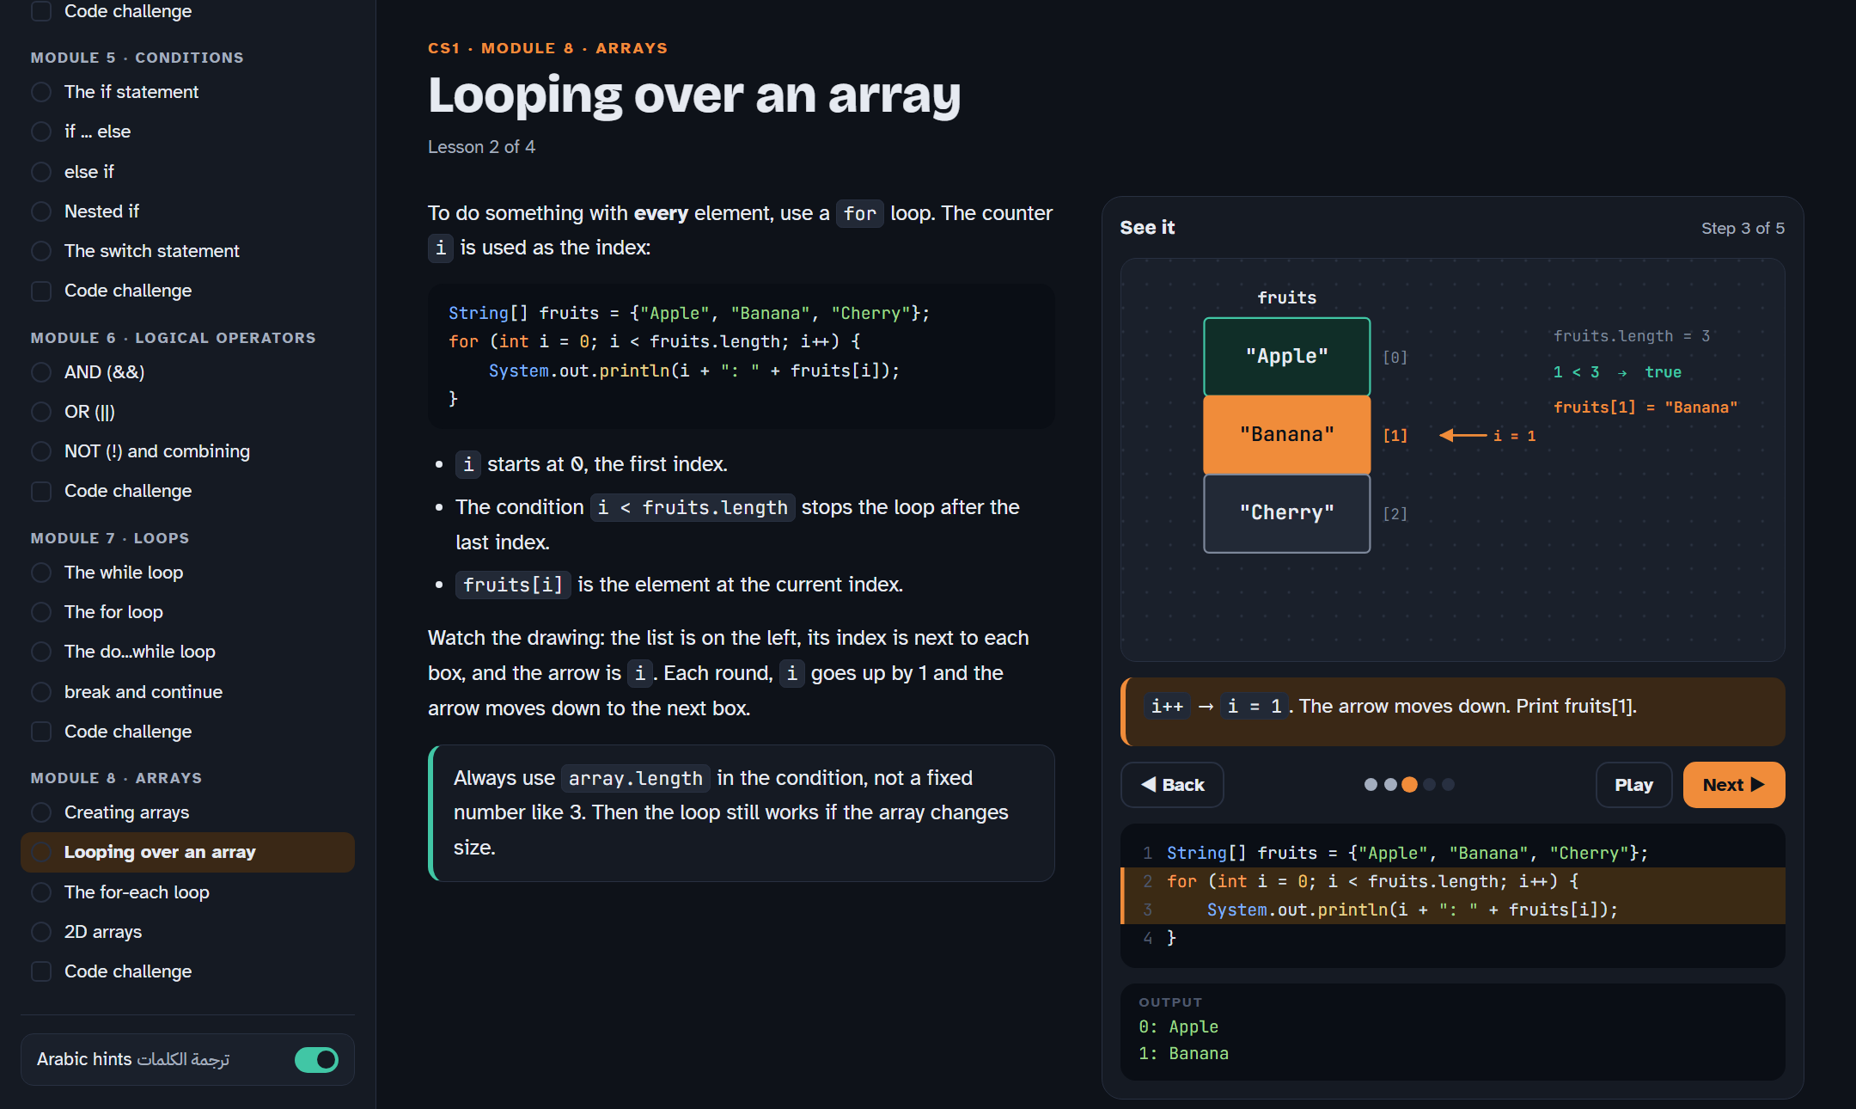Open The switch statement lesson
Viewport: 1856px width, 1109px height.
(187, 251)
